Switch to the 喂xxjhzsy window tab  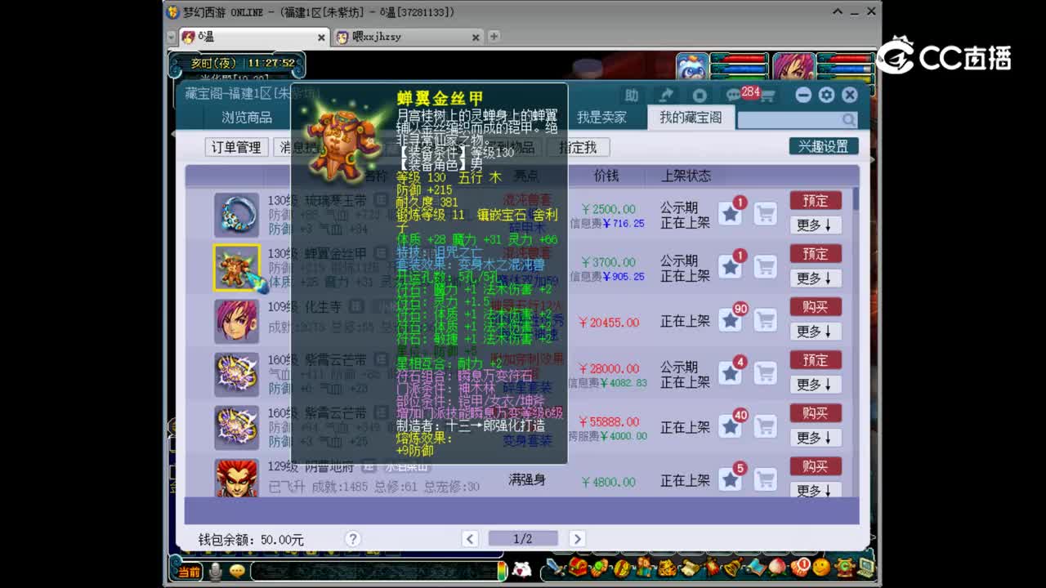407,37
